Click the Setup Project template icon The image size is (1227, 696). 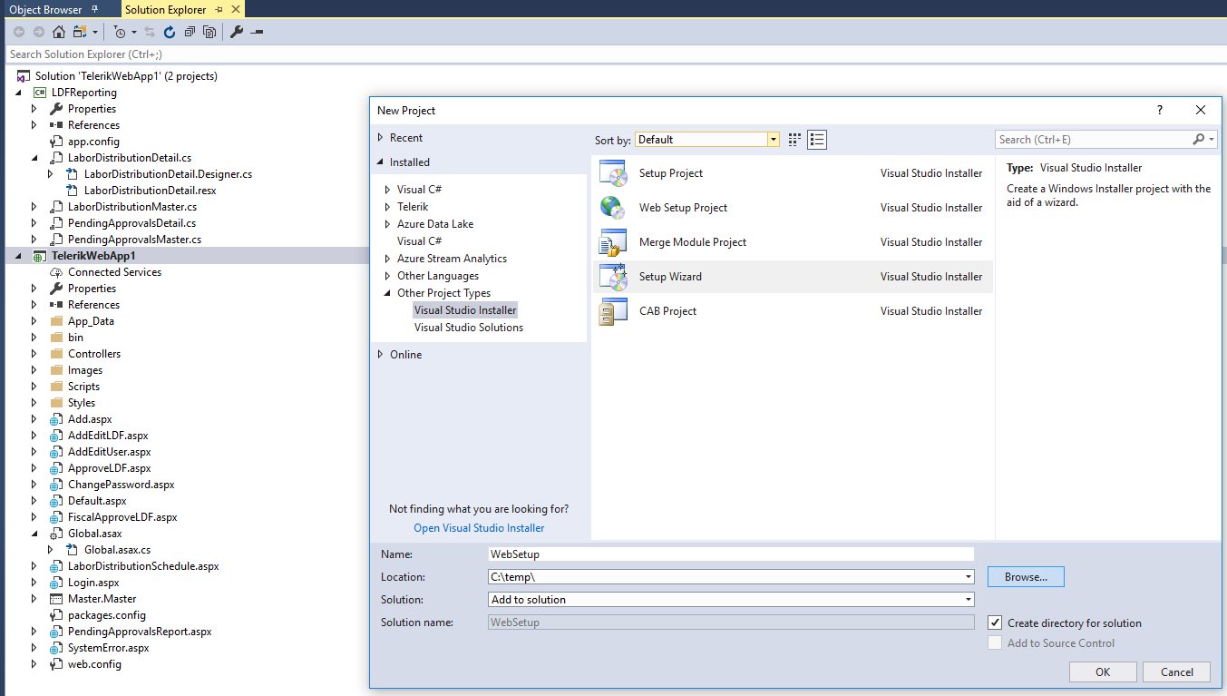click(x=613, y=173)
